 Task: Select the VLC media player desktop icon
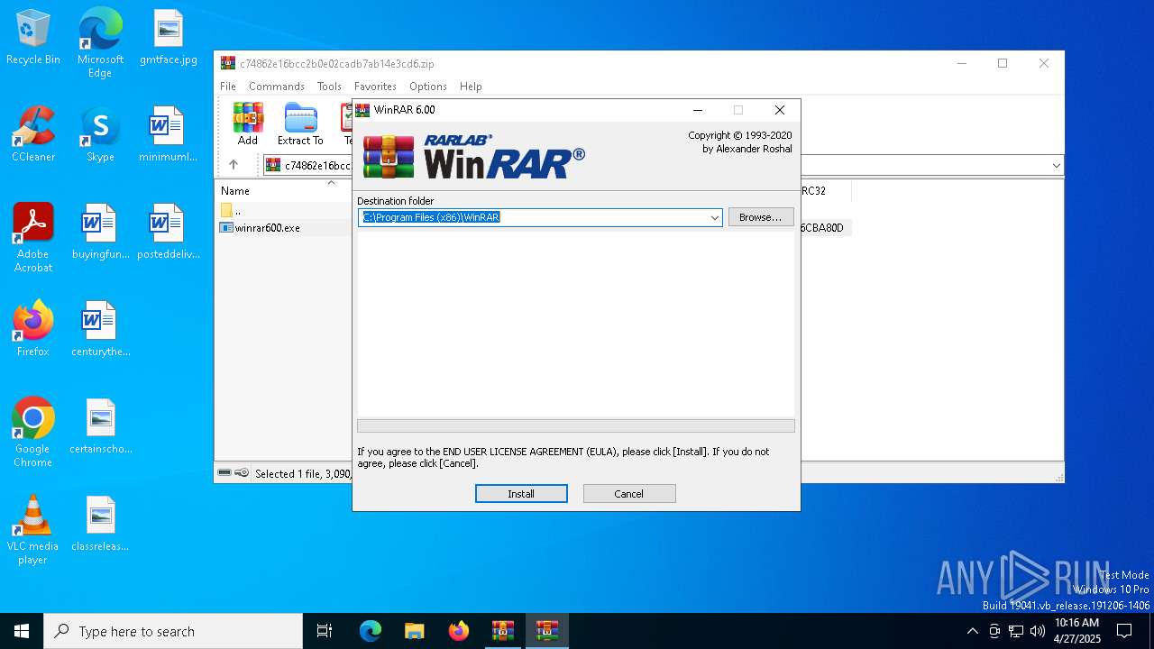pyautogui.click(x=33, y=530)
